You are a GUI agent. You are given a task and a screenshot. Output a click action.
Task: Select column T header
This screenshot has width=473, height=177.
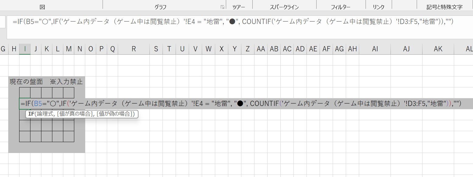[x=169, y=49]
